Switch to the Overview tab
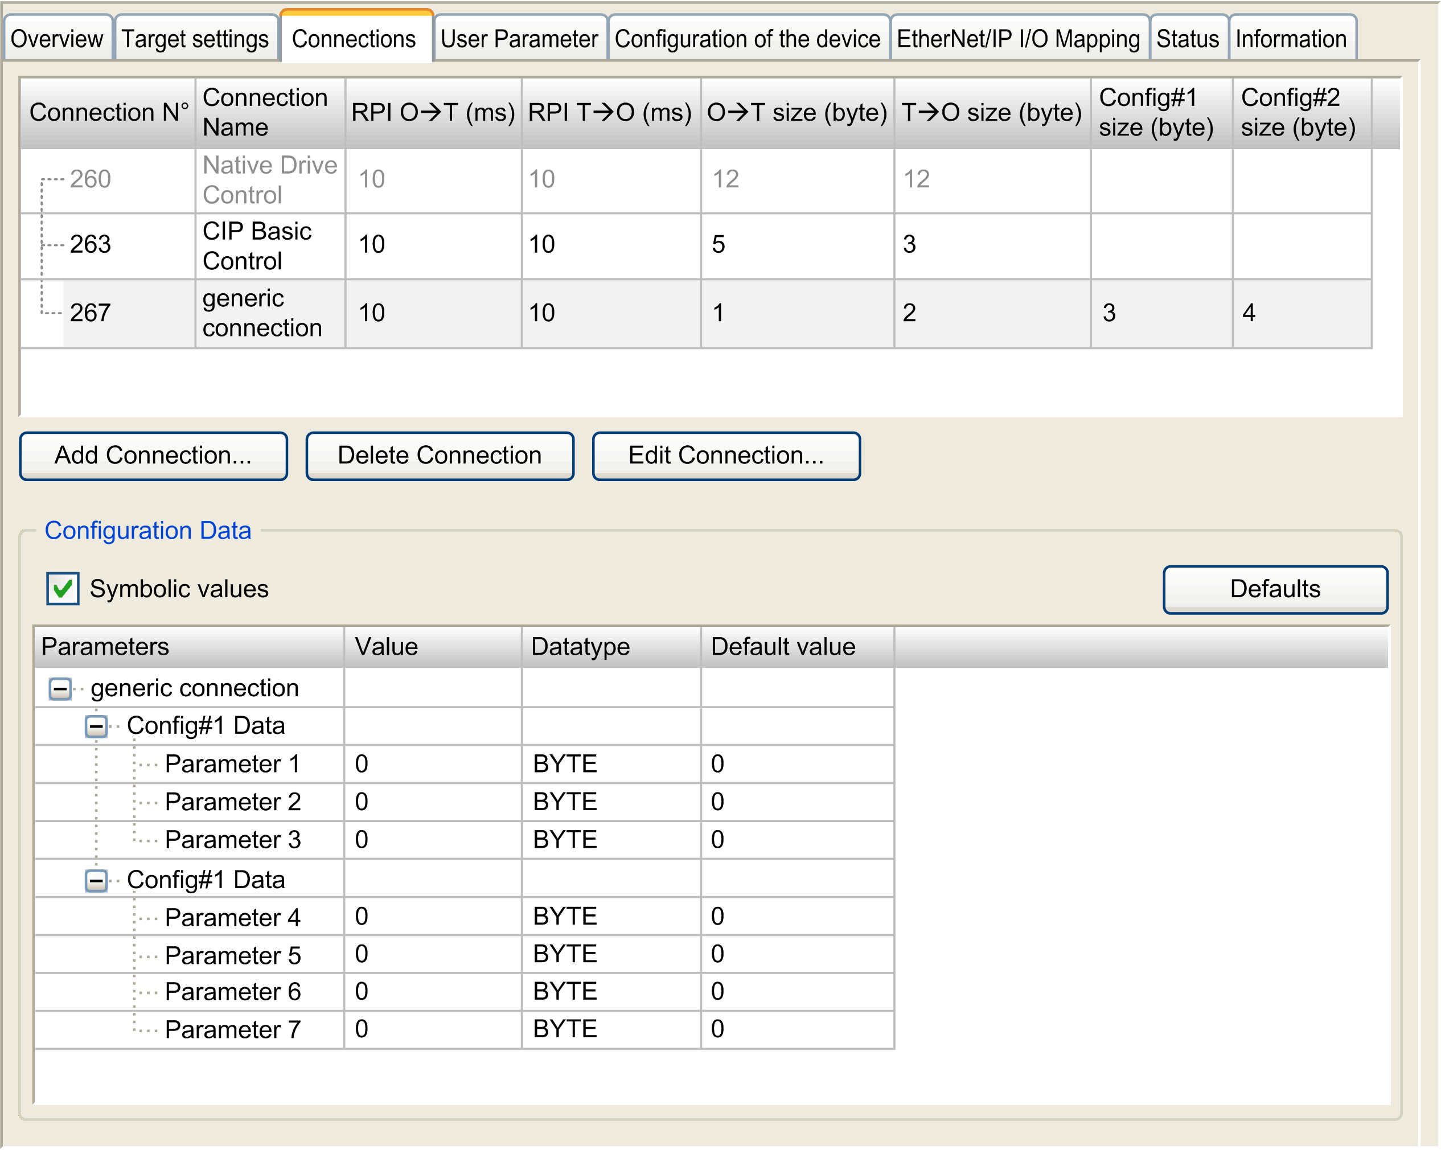The image size is (1441, 1150). 57,39
